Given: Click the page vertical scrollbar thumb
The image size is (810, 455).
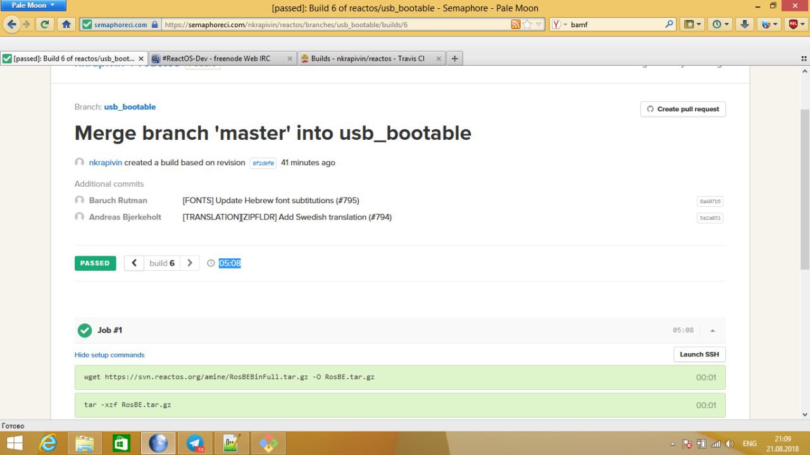Looking at the screenshot, I should [805, 190].
